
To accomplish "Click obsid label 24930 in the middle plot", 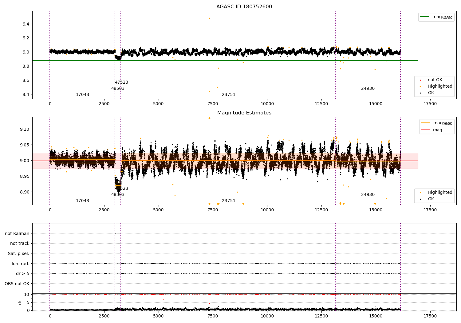I will coord(368,194).
